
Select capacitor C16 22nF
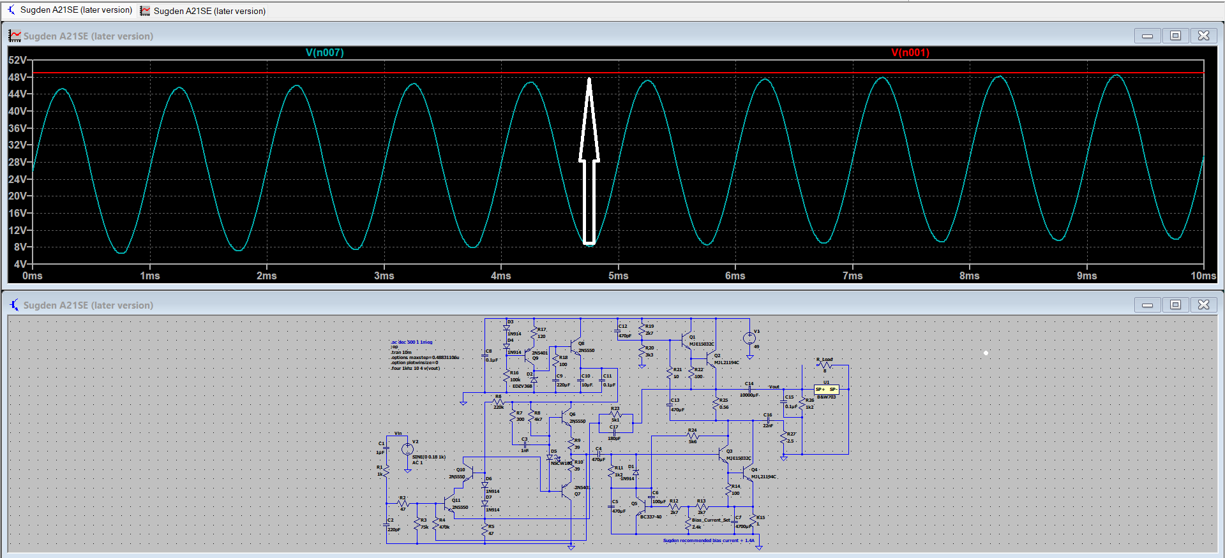(x=768, y=420)
